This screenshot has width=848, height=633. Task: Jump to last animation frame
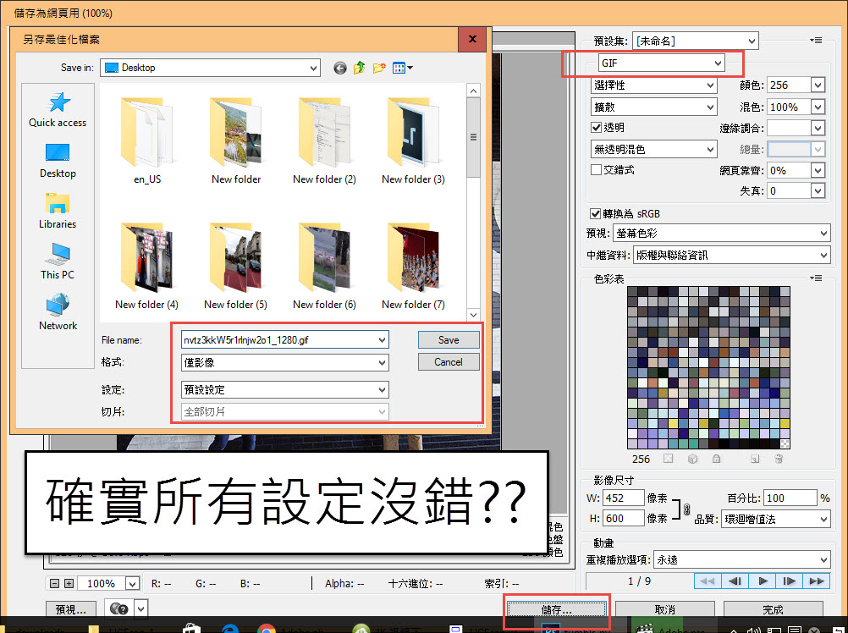click(817, 581)
